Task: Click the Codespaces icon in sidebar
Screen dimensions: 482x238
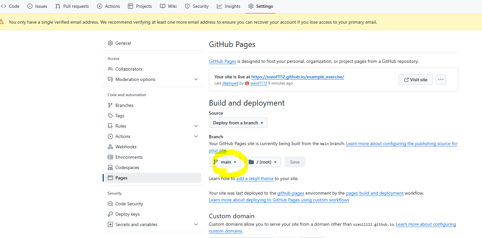Action: (x=110, y=167)
